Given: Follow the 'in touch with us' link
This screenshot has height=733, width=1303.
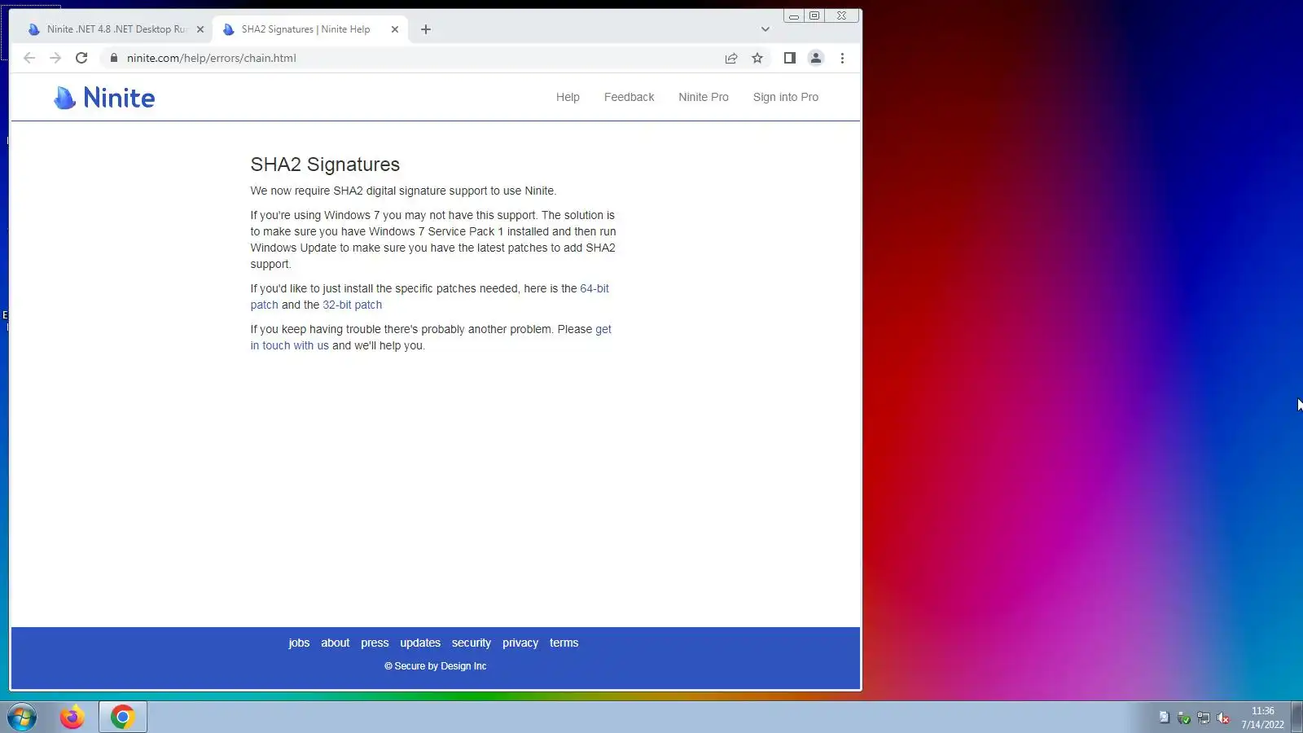Looking at the screenshot, I should pyautogui.click(x=289, y=345).
